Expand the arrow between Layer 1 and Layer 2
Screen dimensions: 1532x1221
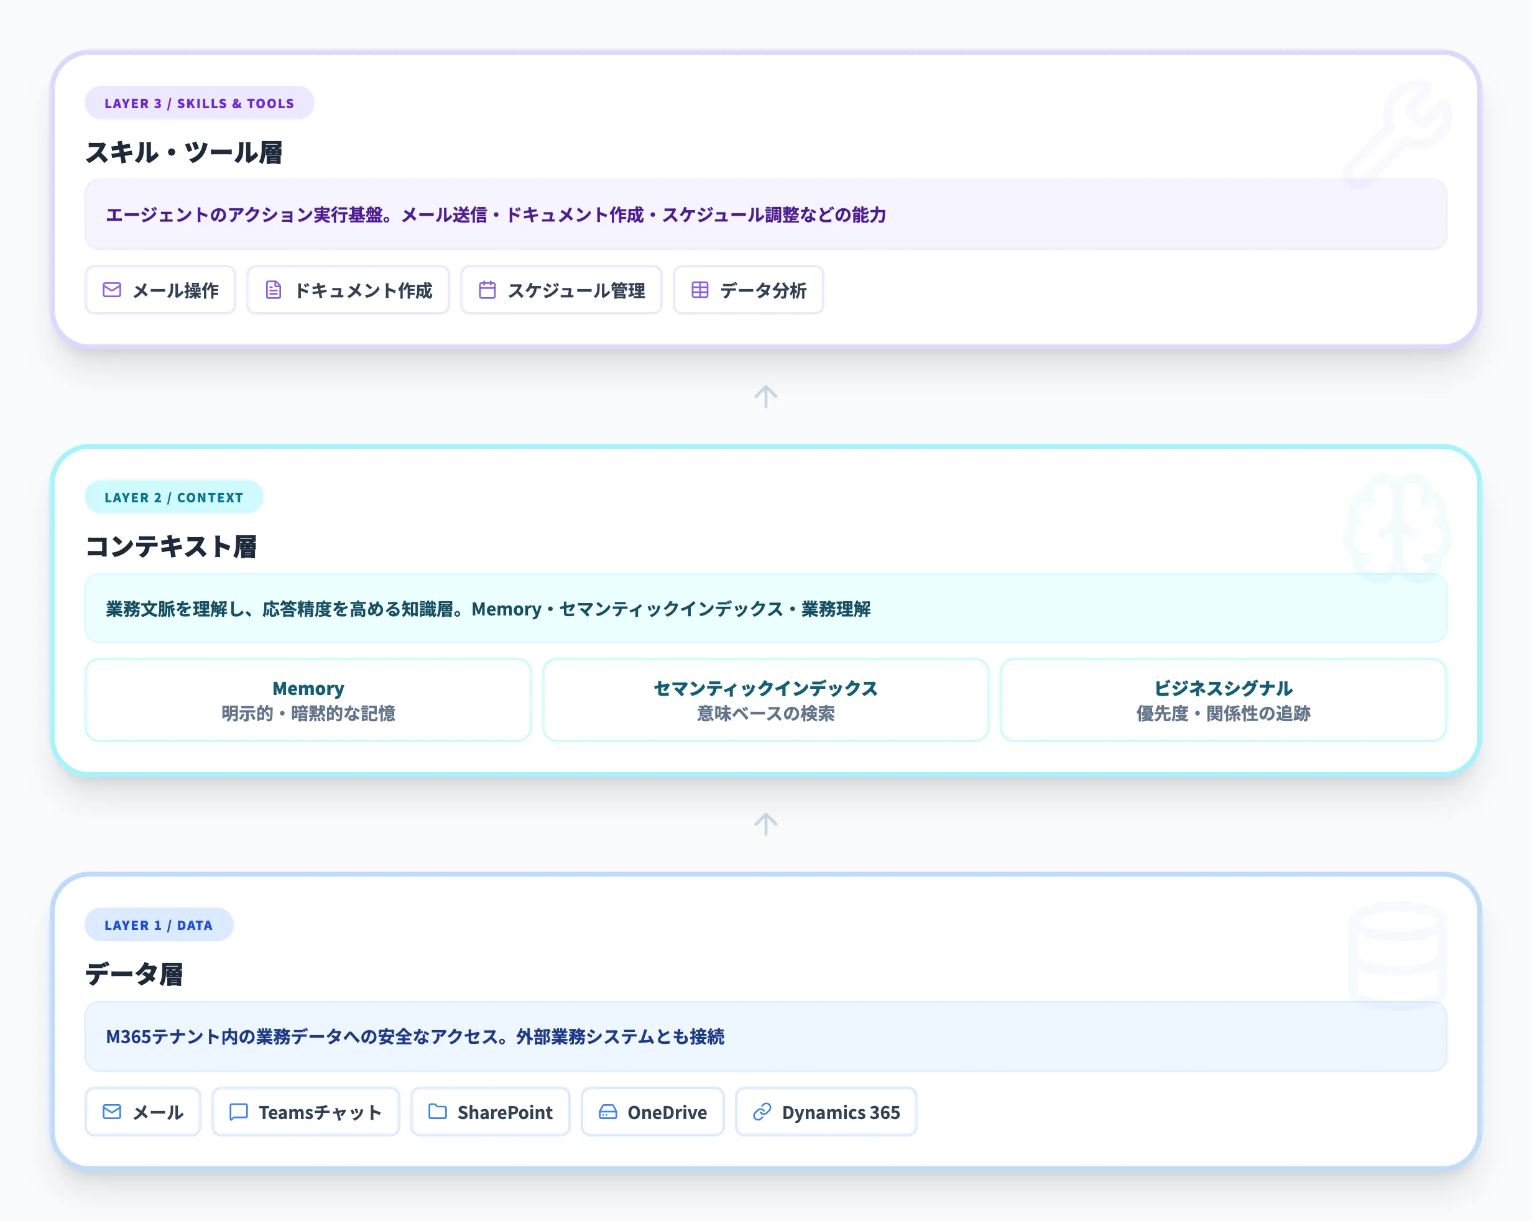click(x=765, y=823)
